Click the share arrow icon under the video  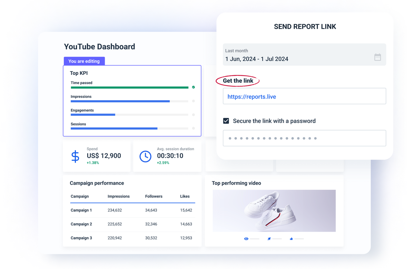pos(269,239)
